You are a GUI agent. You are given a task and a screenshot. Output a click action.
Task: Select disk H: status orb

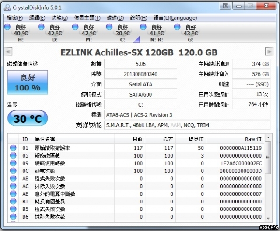tap(7, 27)
